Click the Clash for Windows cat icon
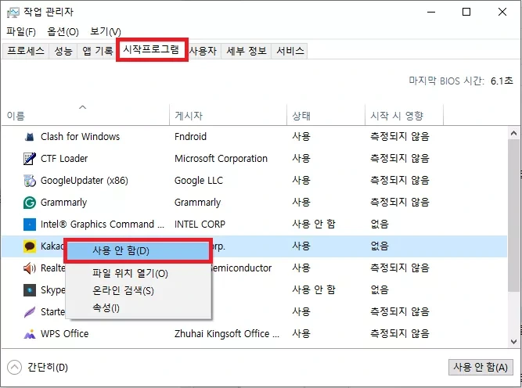 pos(30,136)
